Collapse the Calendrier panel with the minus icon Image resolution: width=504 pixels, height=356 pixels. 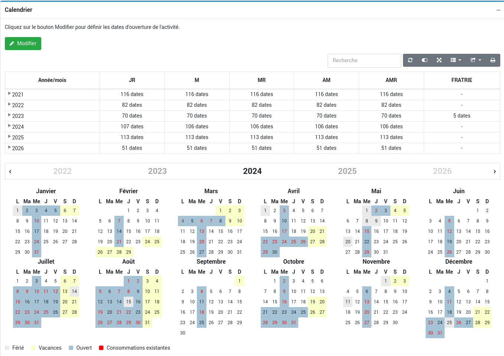pos(498,10)
